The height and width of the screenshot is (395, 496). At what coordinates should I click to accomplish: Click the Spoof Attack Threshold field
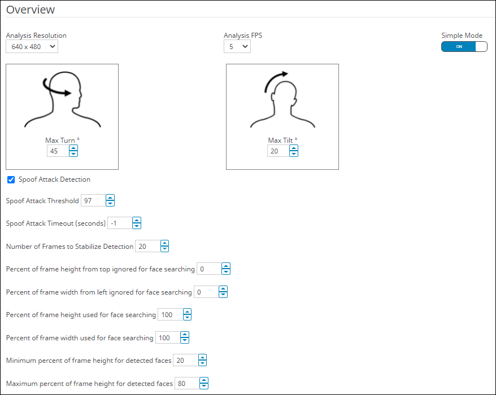pos(93,200)
